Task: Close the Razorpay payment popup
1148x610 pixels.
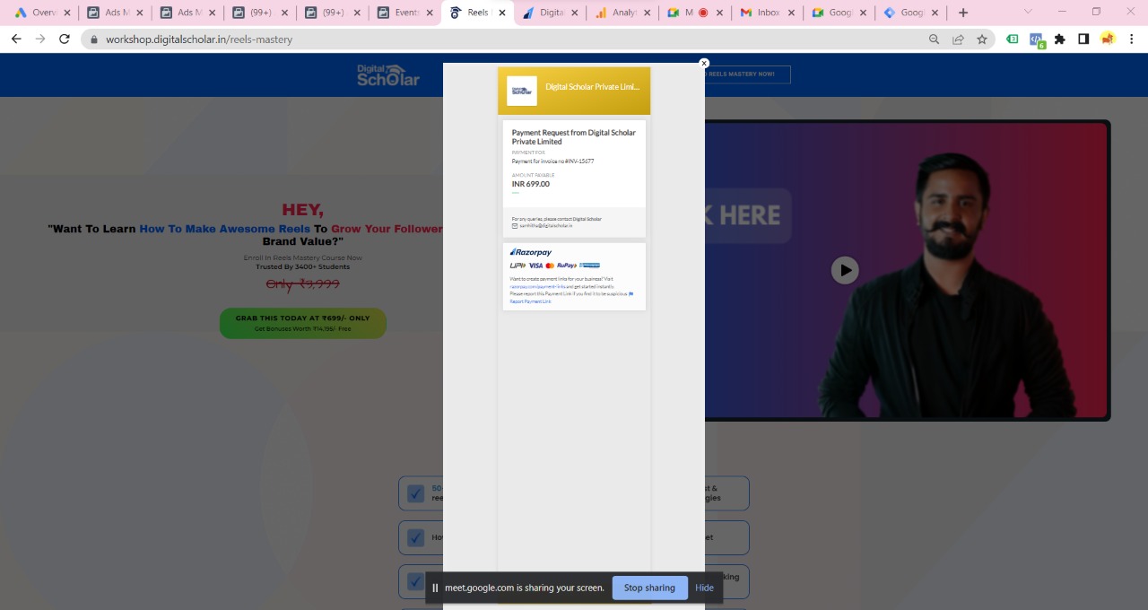Action: coord(704,63)
